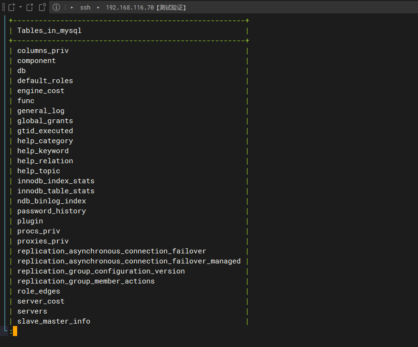
Task: Open the session info icon
Action: [x=56, y=7]
